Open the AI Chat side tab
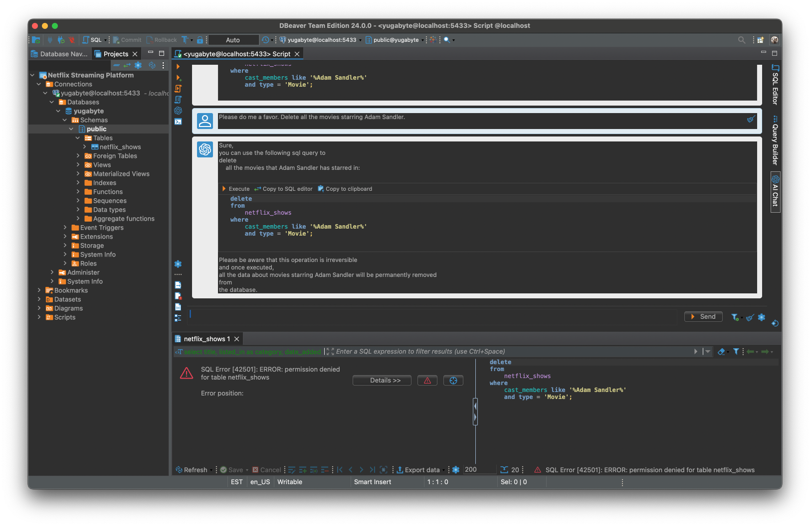Viewport: 810px width, 526px height. tap(775, 191)
